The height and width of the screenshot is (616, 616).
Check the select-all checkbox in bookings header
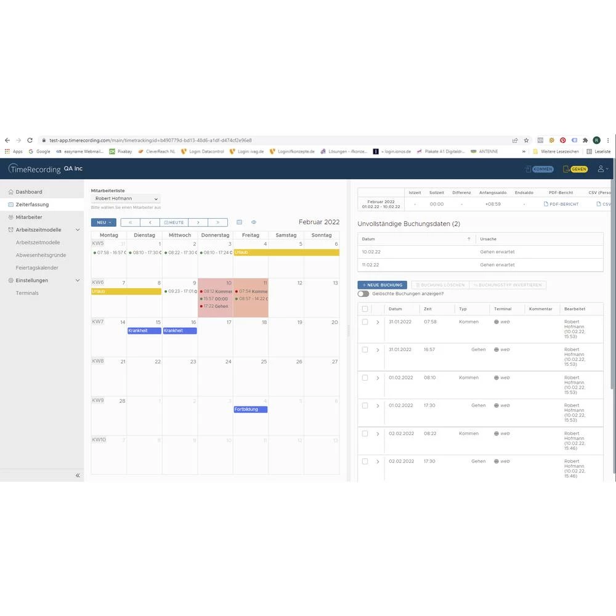(365, 309)
